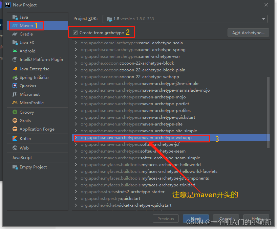Expand maven-archetype-webapp chevron

point(76,138)
